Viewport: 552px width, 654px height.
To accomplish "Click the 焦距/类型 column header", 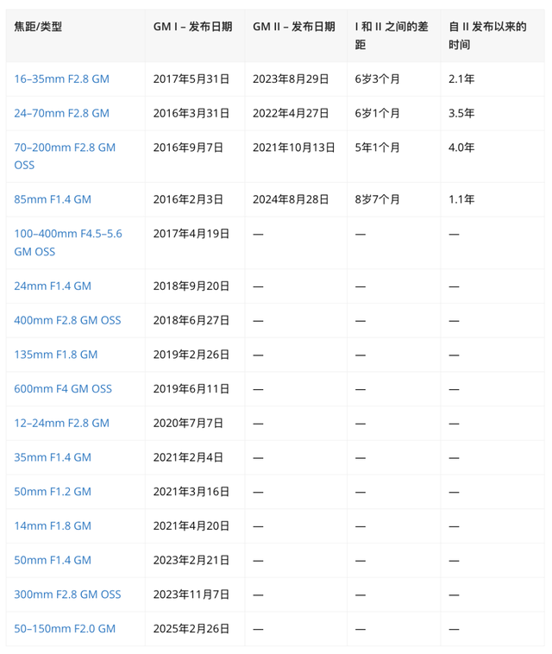I will pyautogui.click(x=38, y=27).
